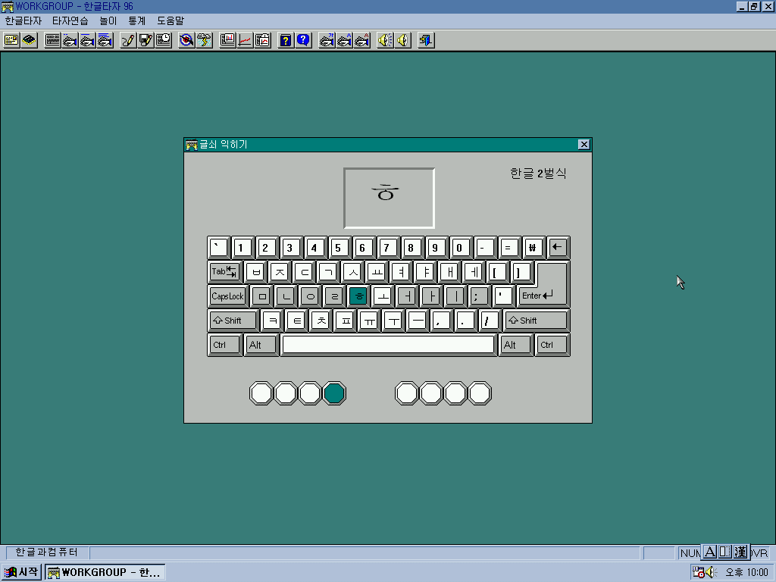Click the exit door icon
Image resolution: width=776 pixels, height=582 pixels.
coord(426,40)
